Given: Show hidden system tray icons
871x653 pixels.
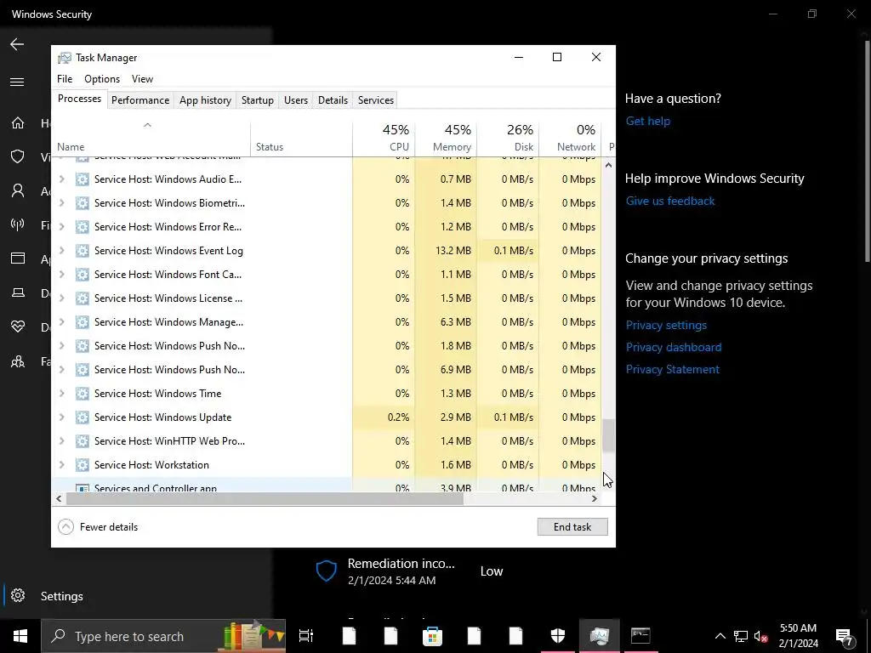Looking at the screenshot, I should (720, 636).
